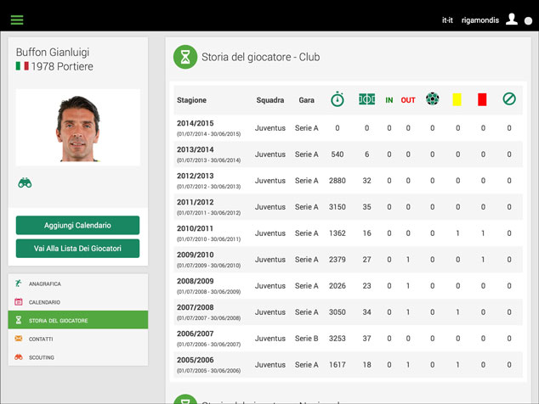Click the Gara column header
The width and height of the screenshot is (539, 404).
point(306,100)
